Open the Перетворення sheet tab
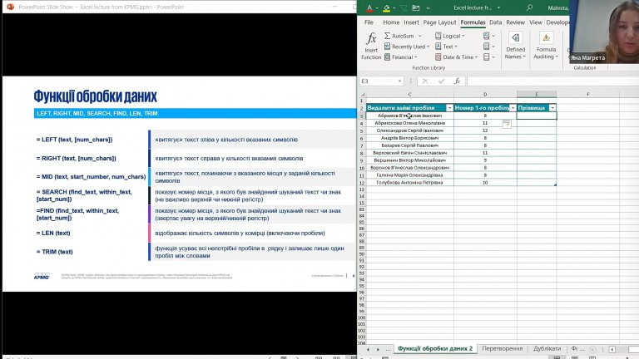This screenshot has width=639, height=359. point(502,348)
